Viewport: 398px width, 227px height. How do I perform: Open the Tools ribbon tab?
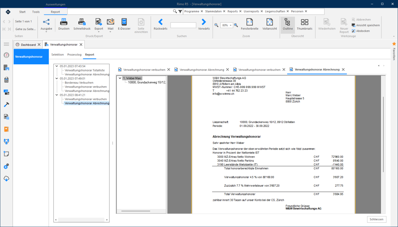36,12
